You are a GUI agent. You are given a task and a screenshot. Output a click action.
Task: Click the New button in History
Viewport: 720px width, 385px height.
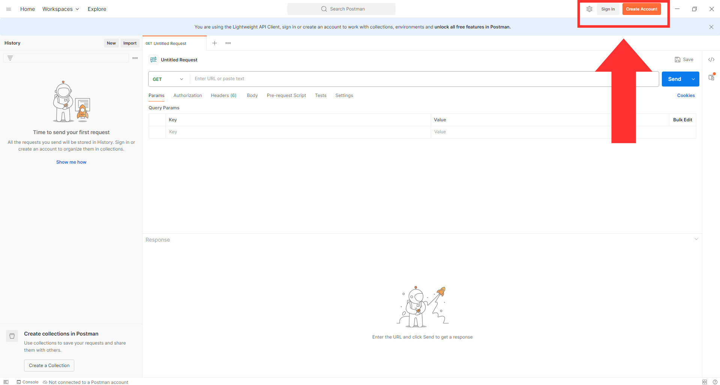(x=111, y=43)
